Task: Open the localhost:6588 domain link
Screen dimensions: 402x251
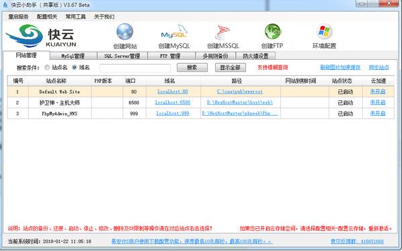Action: point(173,102)
